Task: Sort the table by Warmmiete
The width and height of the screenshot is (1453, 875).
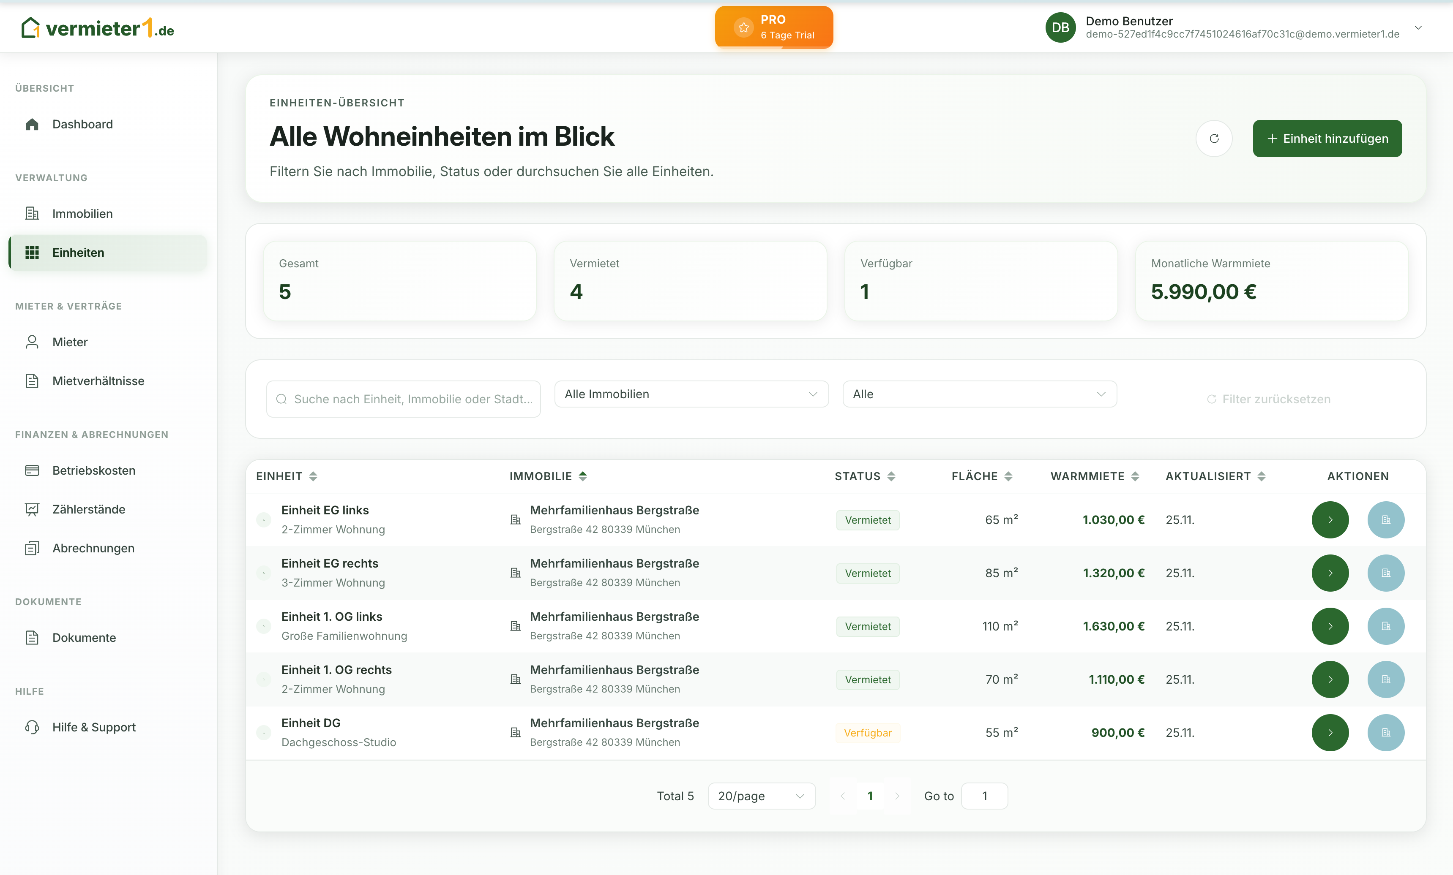Action: tap(1095, 476)
